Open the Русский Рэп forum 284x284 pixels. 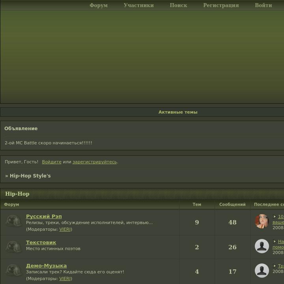(x=44, y=216)
